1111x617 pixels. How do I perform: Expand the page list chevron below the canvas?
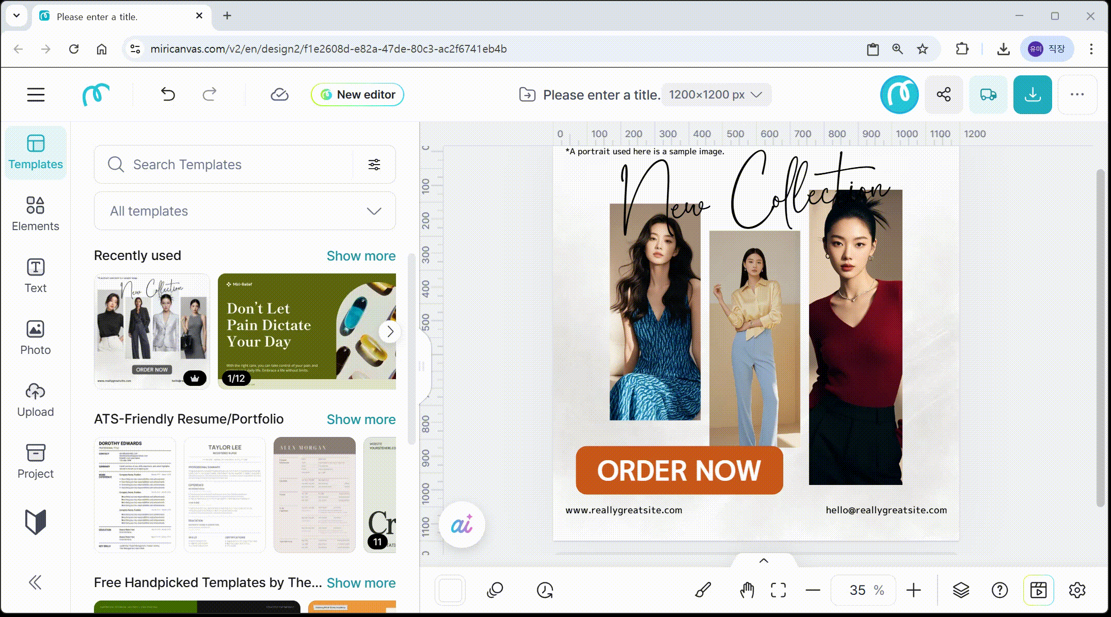764,561
